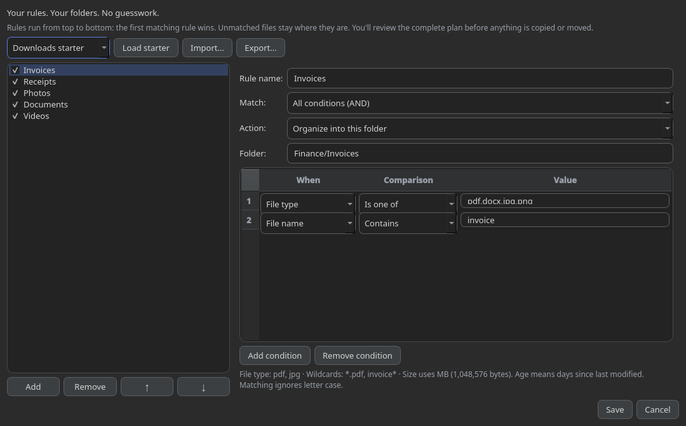The width and height of the screenshot is (686, 426).
Task: Uncheck the Receipts rule checkbox
Action: point(15,81)
